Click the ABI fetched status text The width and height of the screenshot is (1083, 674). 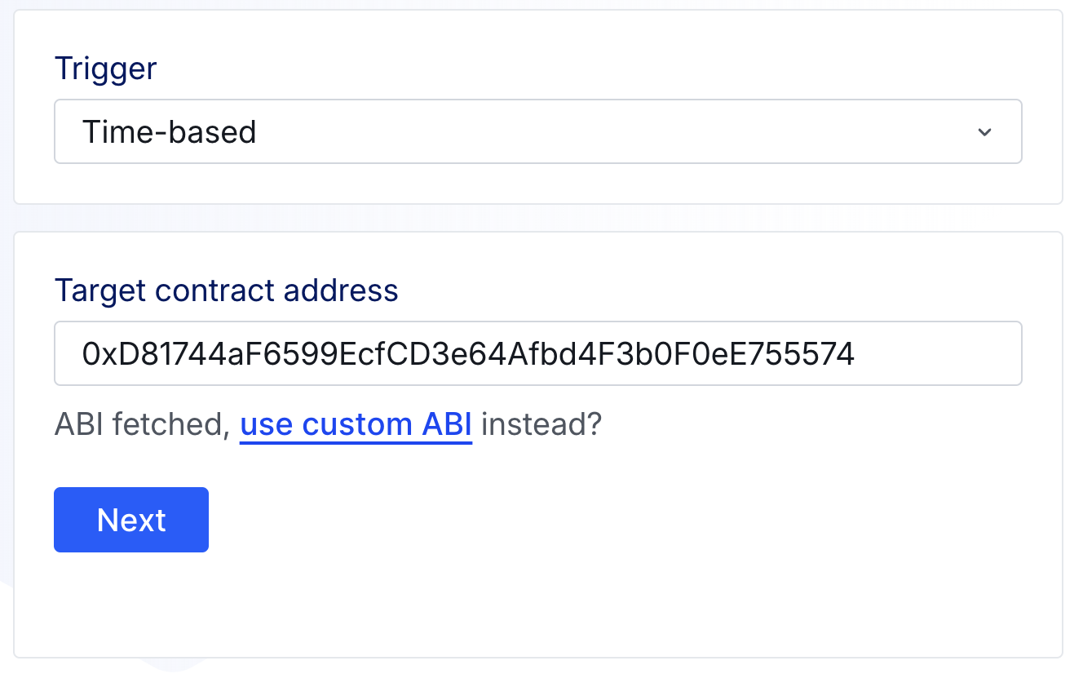pyautogui.click(x=142, y=424)
